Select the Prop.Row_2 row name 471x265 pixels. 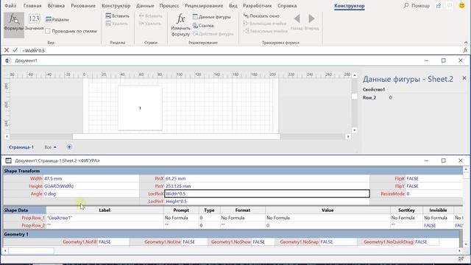point(33,225)
